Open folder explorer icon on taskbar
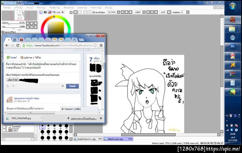242x153 pixels. pos(233,29)
